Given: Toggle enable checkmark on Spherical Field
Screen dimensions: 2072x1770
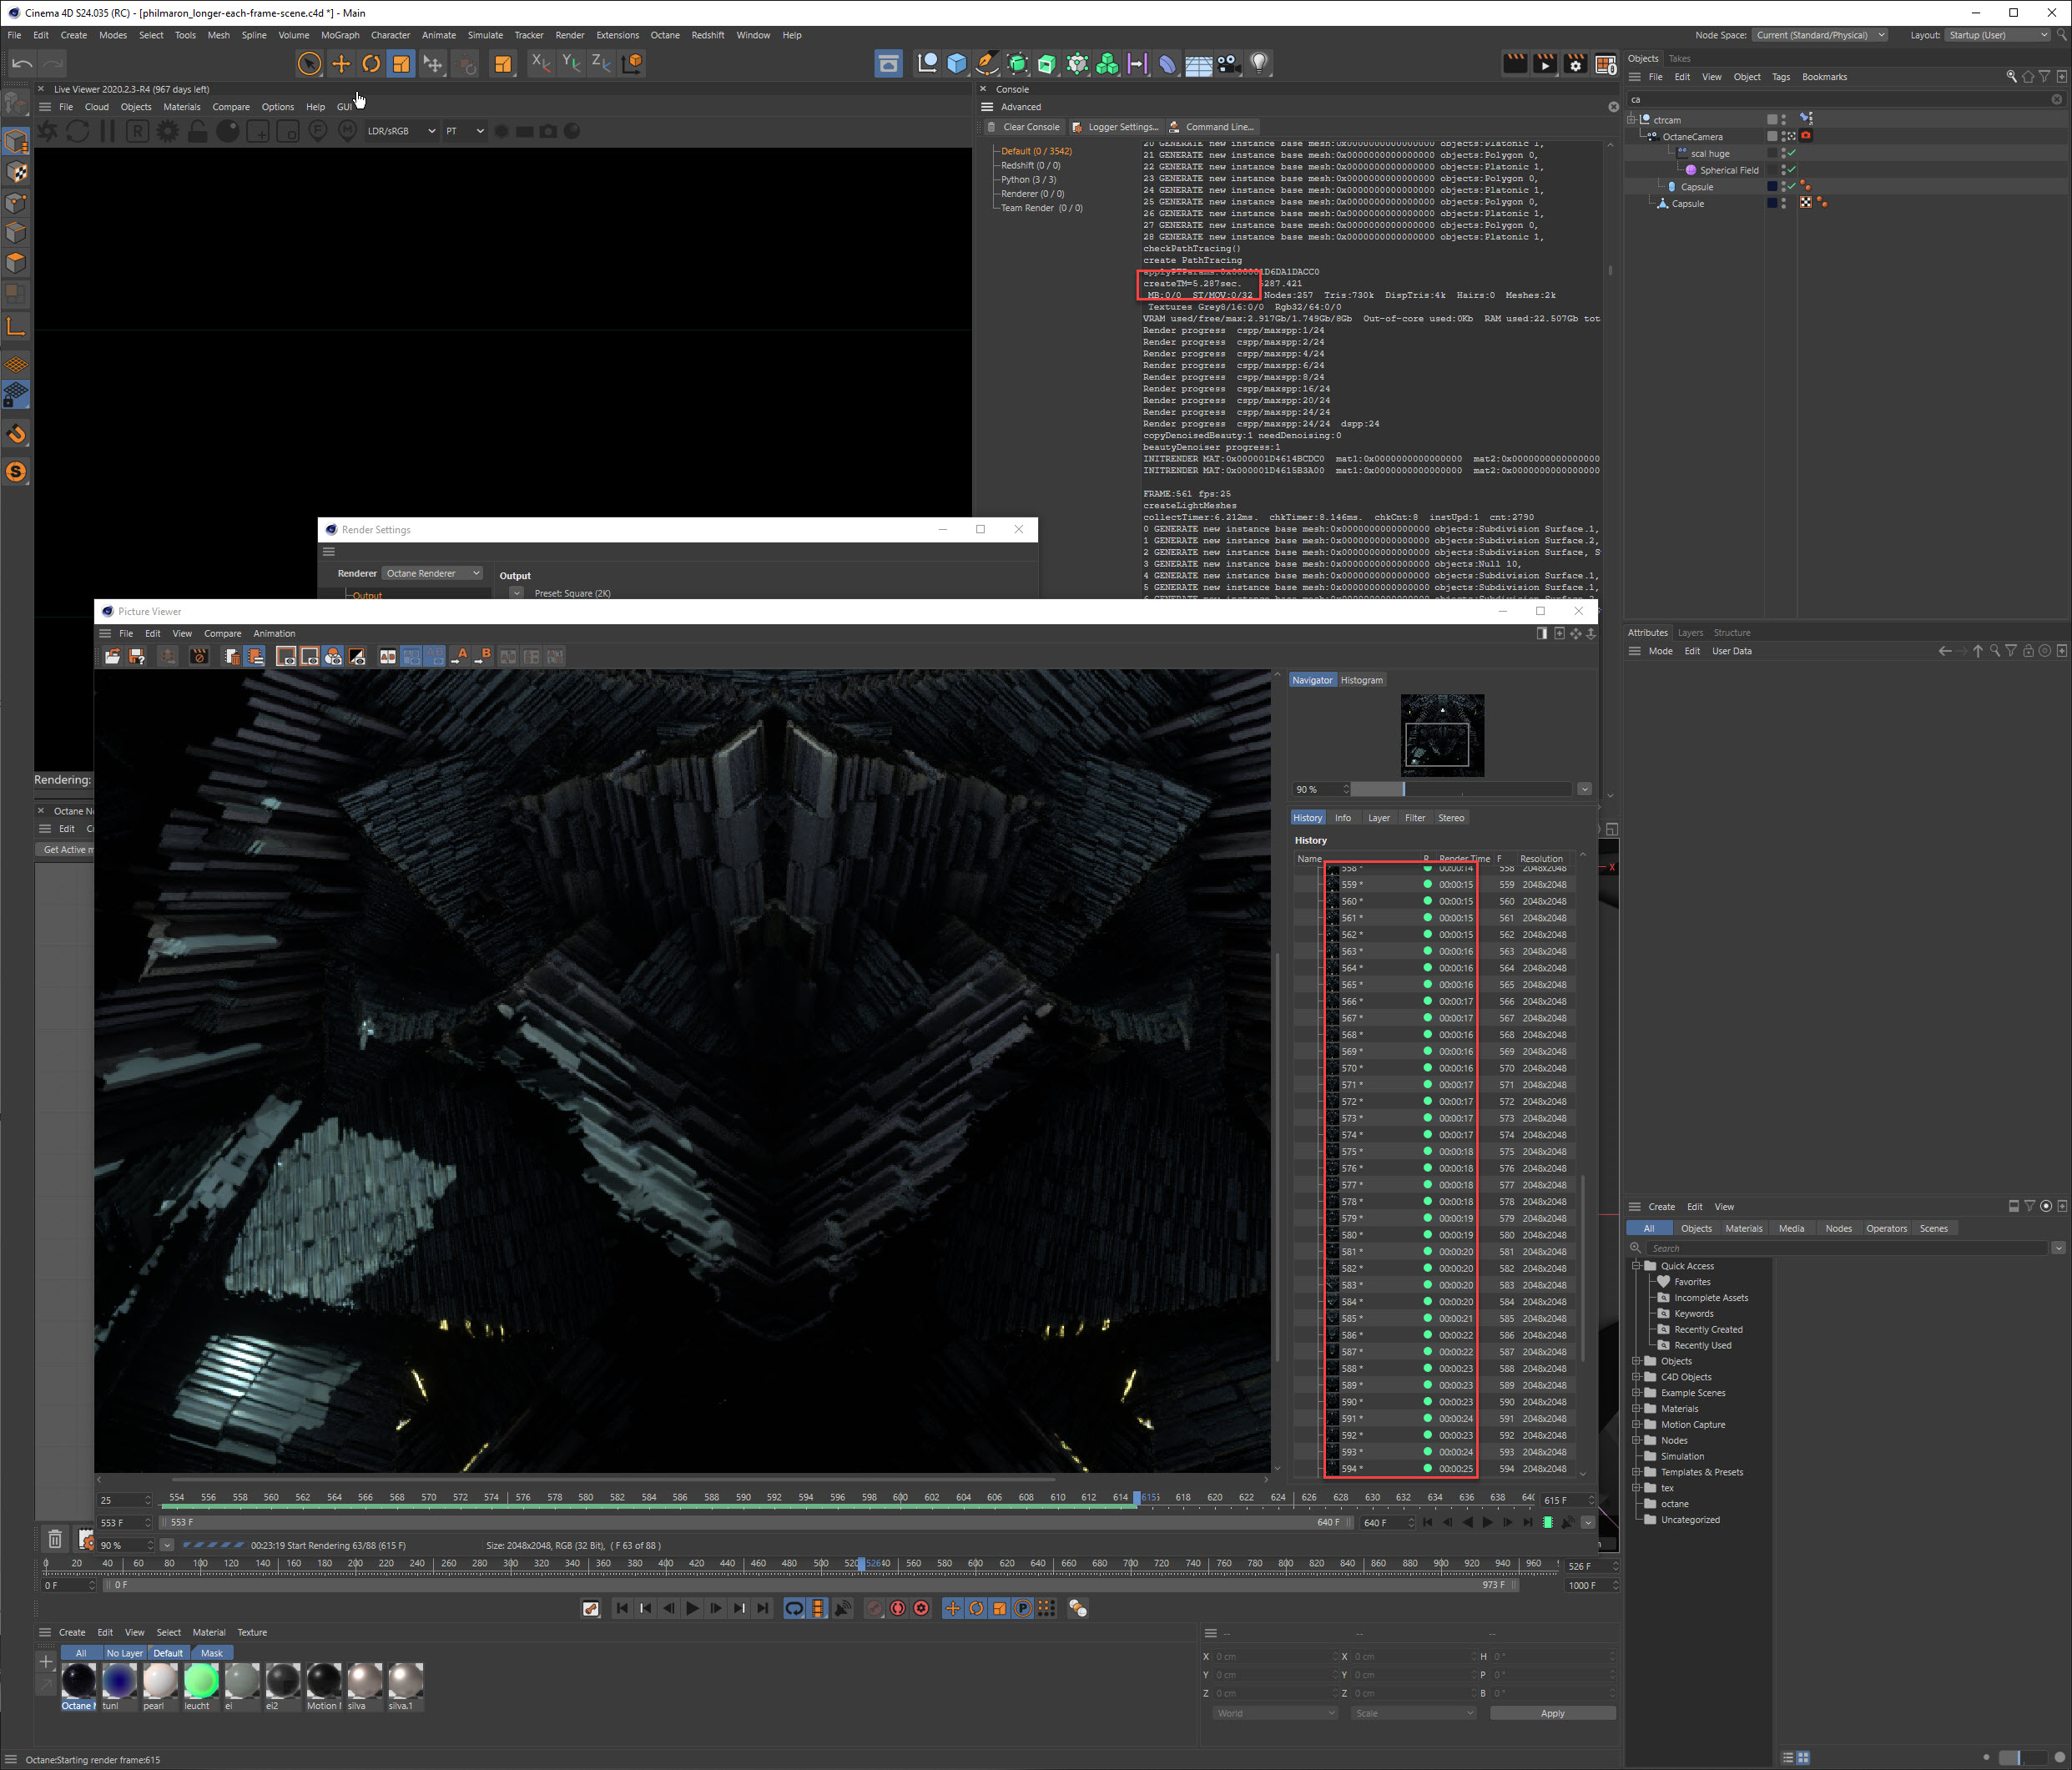Looking at the screenshot, I should (1792, 170).
